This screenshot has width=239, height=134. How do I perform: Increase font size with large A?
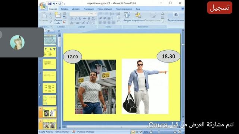click(x=83, y=23)
